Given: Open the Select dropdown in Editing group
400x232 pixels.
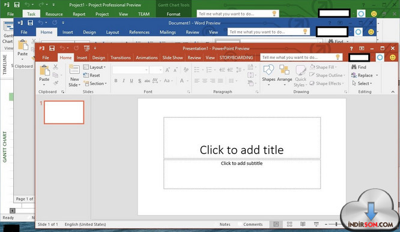Looking at the screenshot, I should click(x=362, y=83).
